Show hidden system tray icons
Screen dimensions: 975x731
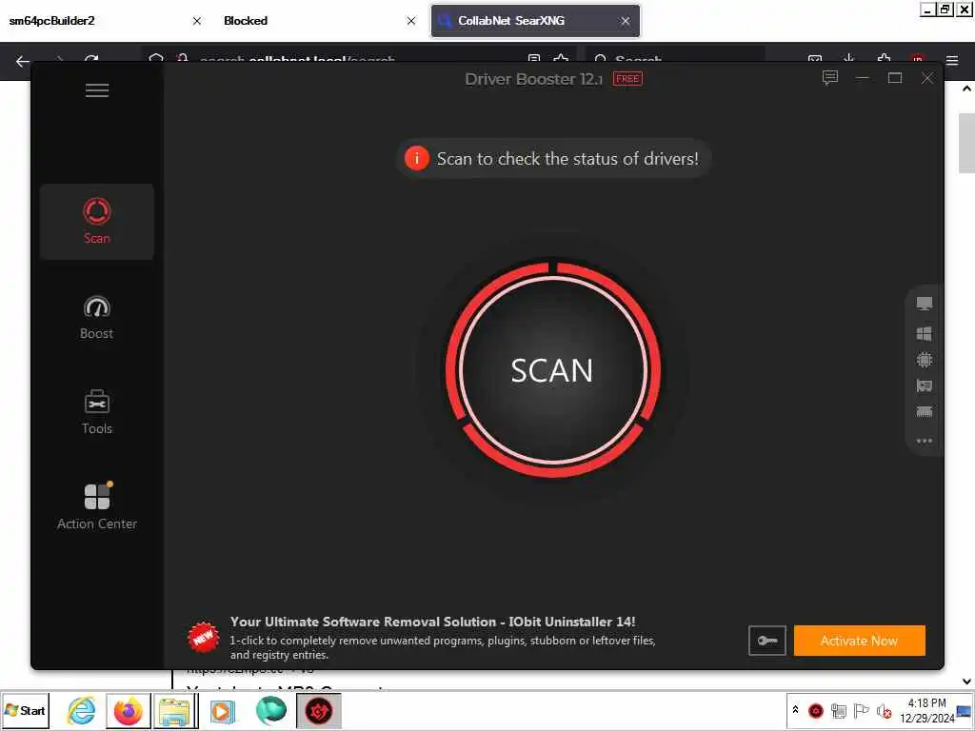pyautogui.click(x=795, y=710)
